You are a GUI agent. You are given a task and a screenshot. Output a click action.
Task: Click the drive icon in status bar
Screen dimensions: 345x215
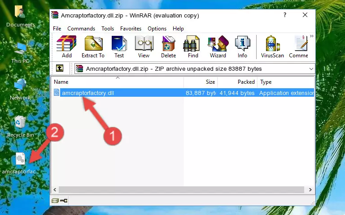click(55, 200)
